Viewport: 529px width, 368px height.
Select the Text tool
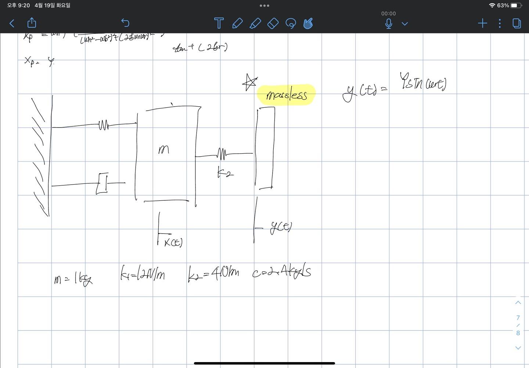pyautogui.click(x=219, y=23)
